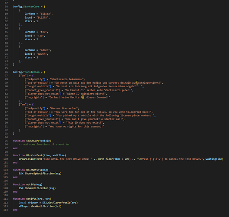
Task: Click the stars = 1 assignment
Action: (31, 21)
